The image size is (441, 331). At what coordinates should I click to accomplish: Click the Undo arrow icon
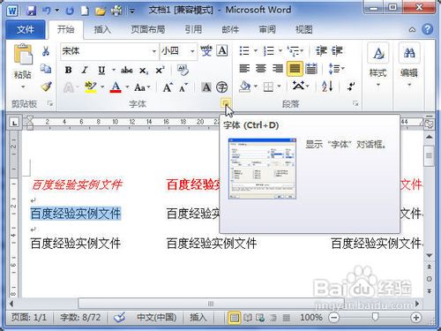pos(46,11)
